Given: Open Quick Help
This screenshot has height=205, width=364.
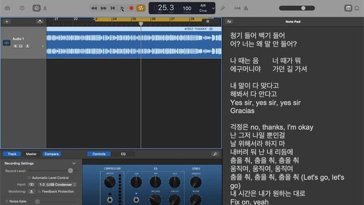Looking at the screenshot, I should click(x=22, y=8).
